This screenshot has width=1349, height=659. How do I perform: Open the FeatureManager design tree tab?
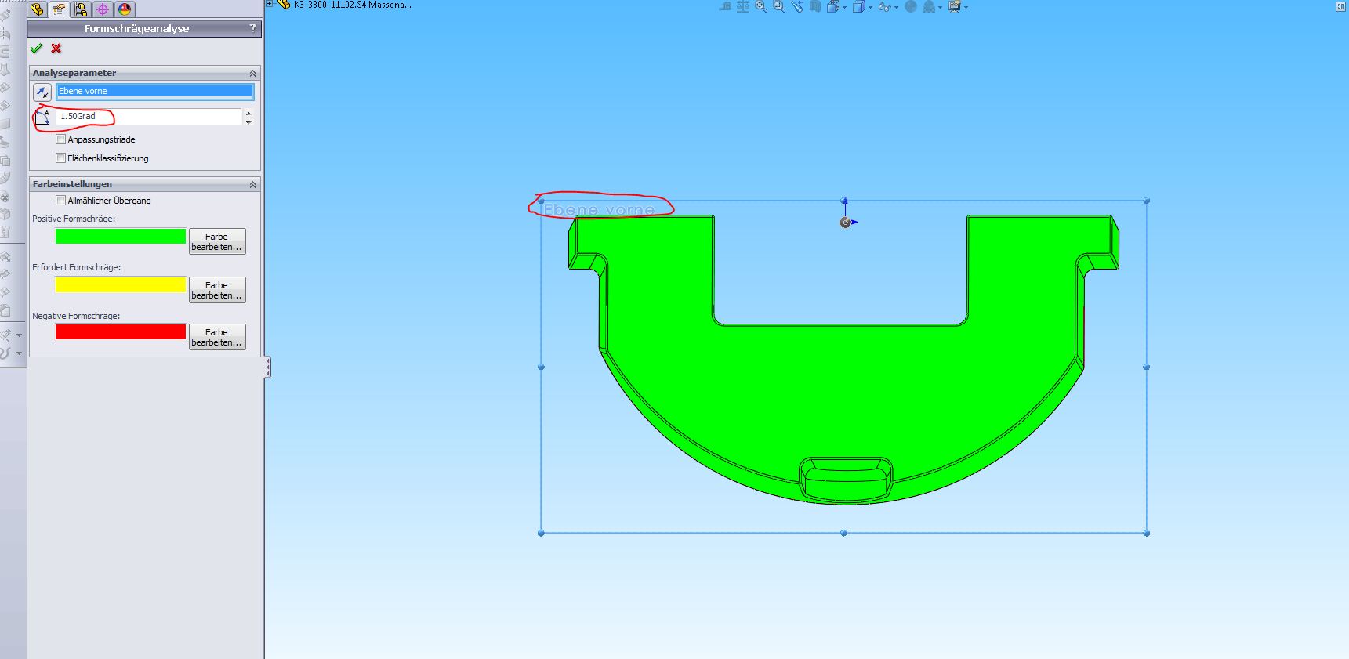[x=37, y=9]
